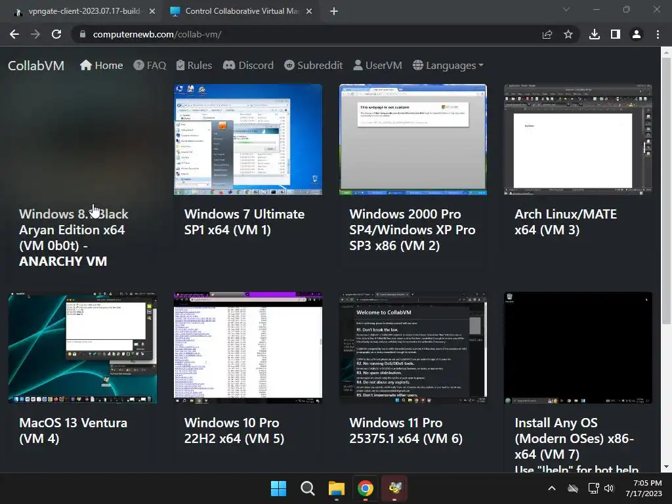Screen dimensions: 672x504
Task: Click the FAQ question mark icon
Action: (x=138, y=65)
